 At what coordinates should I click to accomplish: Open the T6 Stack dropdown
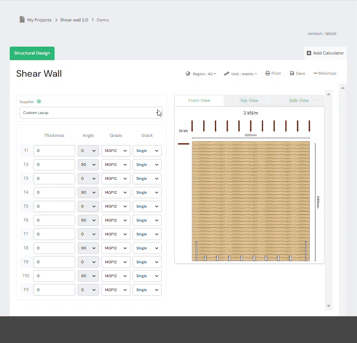pos(147,220)
